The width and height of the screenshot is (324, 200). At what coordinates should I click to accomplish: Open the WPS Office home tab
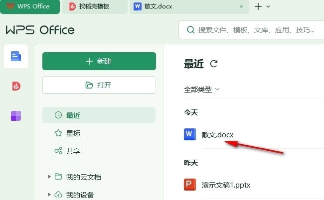tap(30, 6)
